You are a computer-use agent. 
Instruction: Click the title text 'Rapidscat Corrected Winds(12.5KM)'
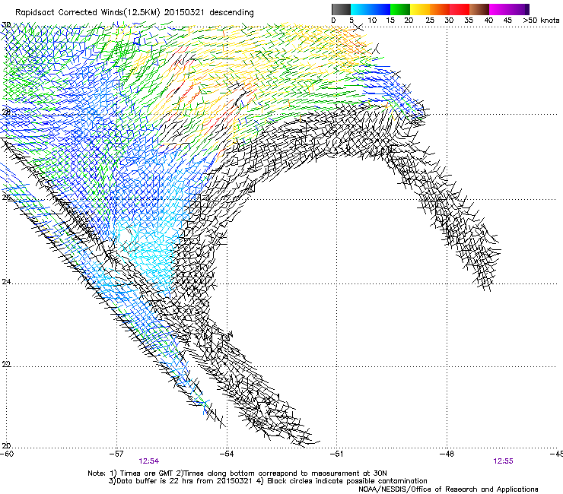tap(87, 13)
